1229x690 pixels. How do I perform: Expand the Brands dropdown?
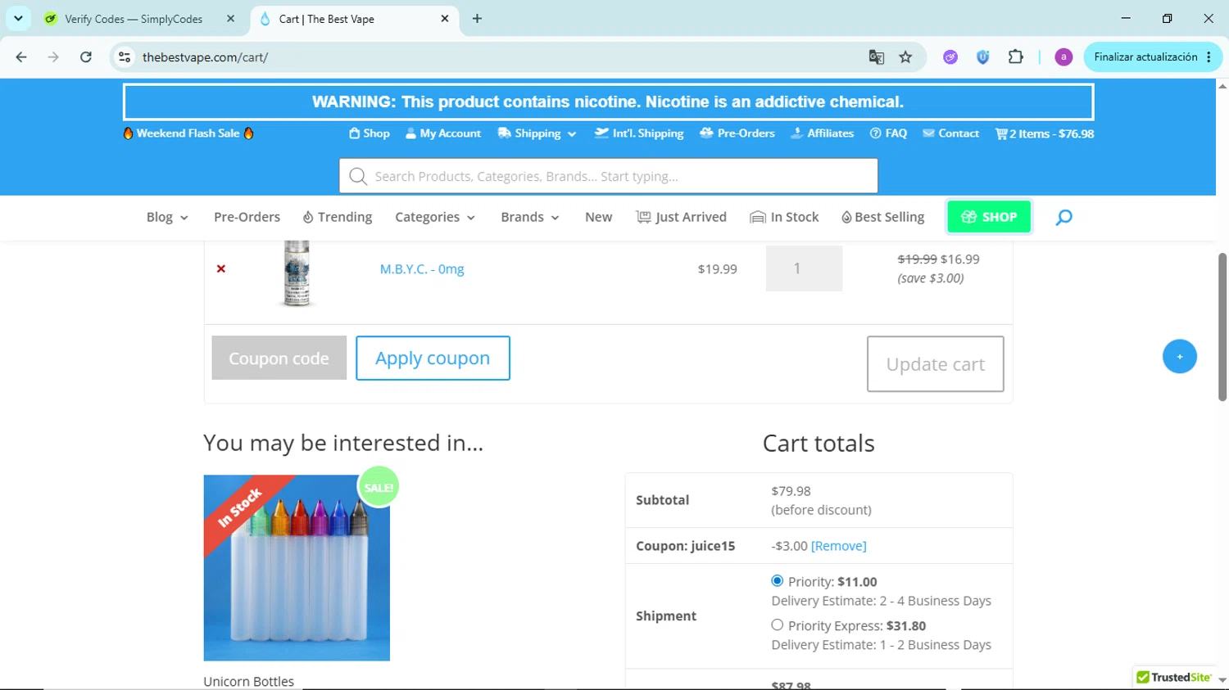click(x=530, y=217)
